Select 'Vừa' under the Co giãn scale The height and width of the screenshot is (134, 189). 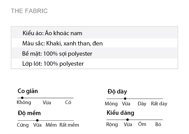[x=47, y=103]
